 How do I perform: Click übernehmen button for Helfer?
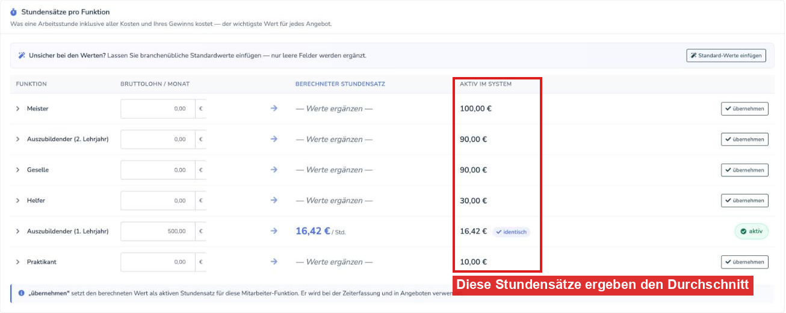(744, 200)
